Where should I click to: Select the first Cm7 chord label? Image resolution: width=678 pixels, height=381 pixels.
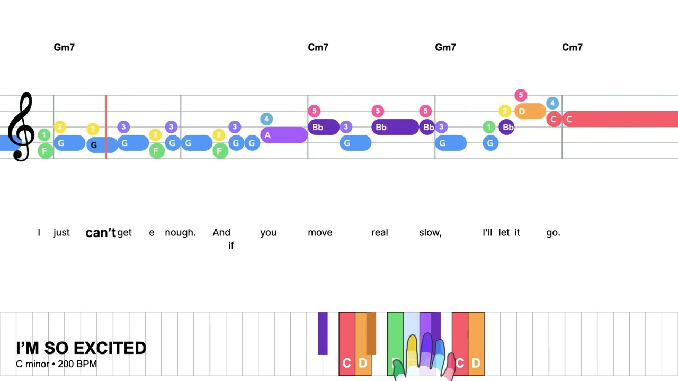[318, 47]
